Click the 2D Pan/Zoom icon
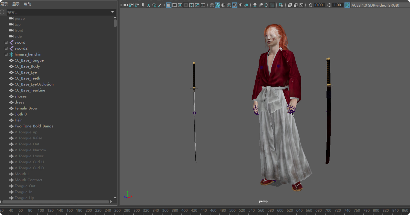 pos(154,5)
